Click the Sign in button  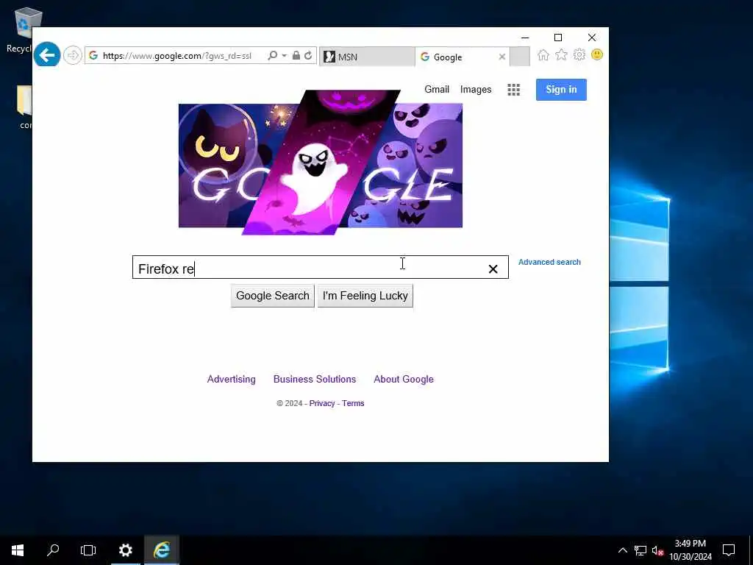pyautogui.click(x=561, y=89)
